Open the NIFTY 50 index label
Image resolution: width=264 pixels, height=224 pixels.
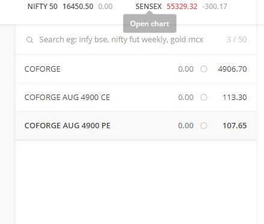pyautogui.click(x=42, y=7)
